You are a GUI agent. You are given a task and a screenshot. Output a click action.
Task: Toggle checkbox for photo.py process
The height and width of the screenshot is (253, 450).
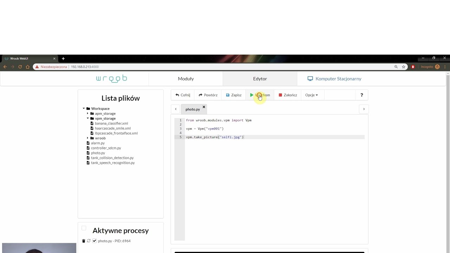pyautogui.click(x=94, y=241)
